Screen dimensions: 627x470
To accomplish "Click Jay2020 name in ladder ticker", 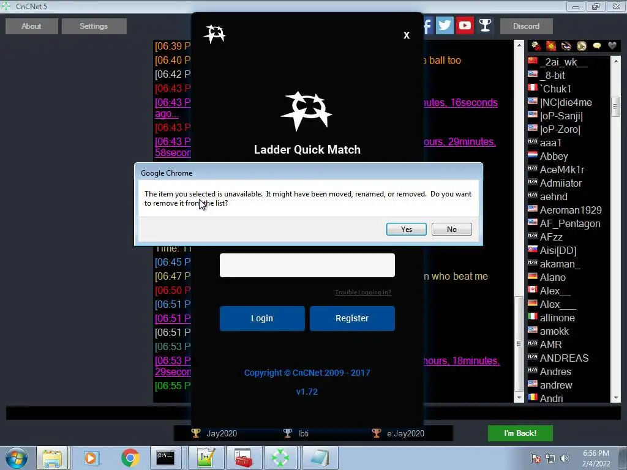I will point(222,433).
